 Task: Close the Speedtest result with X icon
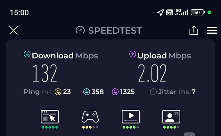tap(13, 30)
